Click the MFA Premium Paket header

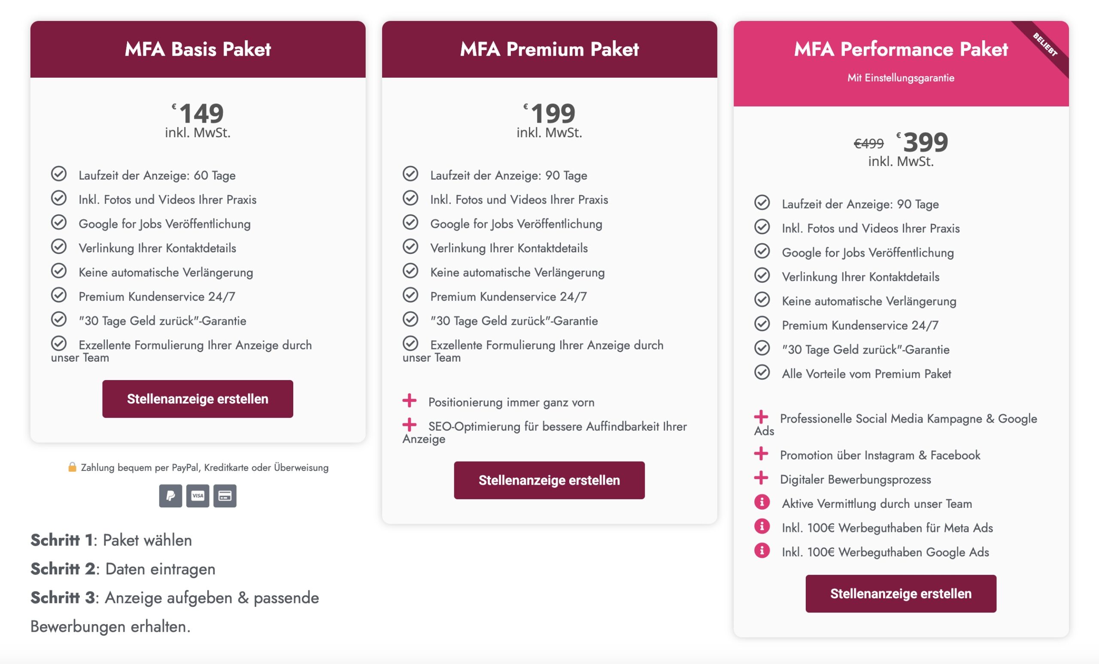pyautogui.click(x=549, y=49)
